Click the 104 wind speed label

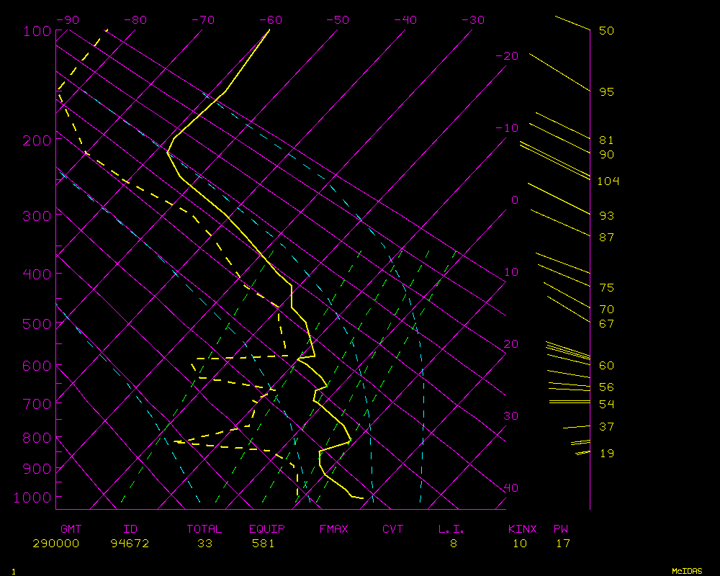click(608, 181)
